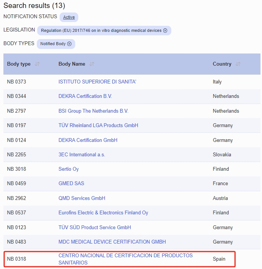Image resolution: width=262 pixels, height=269 pixels.
Task: Click the Search results (13) heading
Action: click(34, 5)
